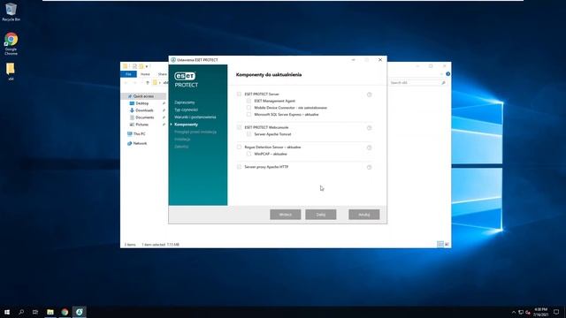This screenshot has width=566, height=318.
Task: Tick the ESET PROTECT Server checkbox
Action: 239,95
